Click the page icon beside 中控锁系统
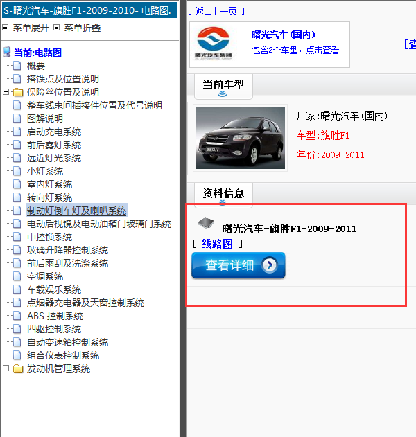 pos(17,237)
